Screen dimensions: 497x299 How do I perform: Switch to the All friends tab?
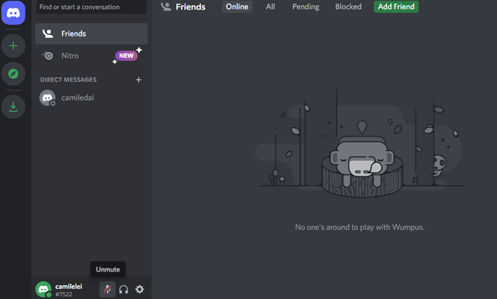click(x=271, y=7)
